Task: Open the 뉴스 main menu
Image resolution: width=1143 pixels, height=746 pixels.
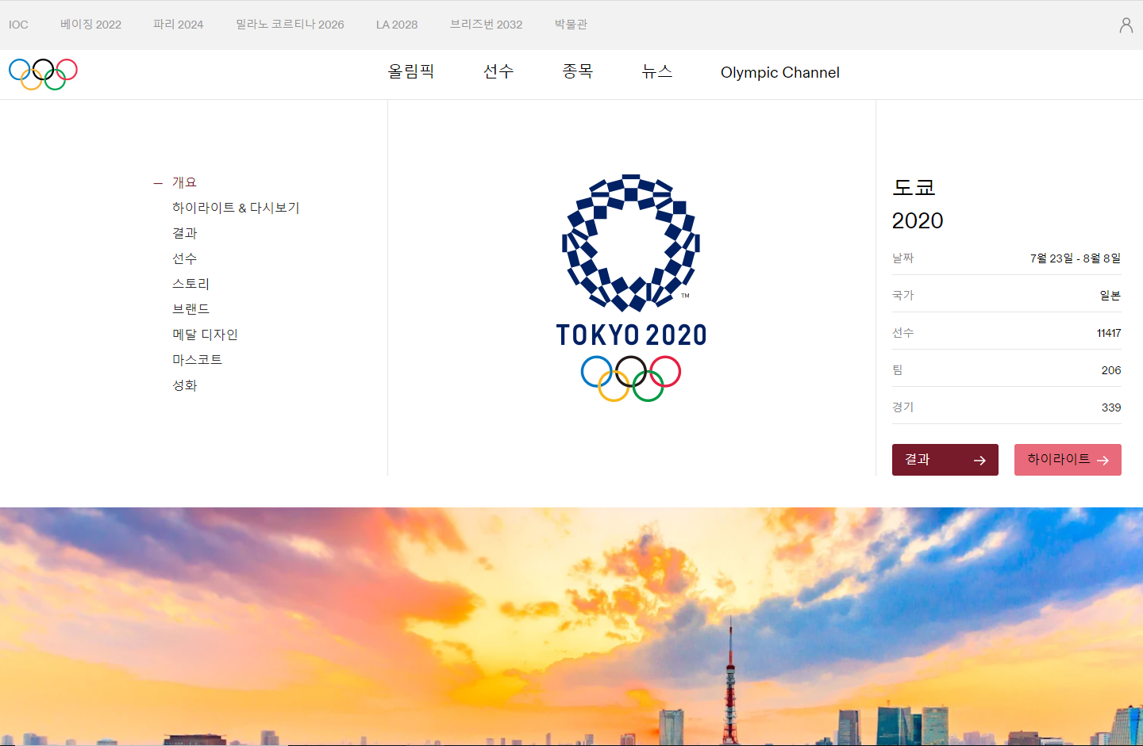Action: 657,72
